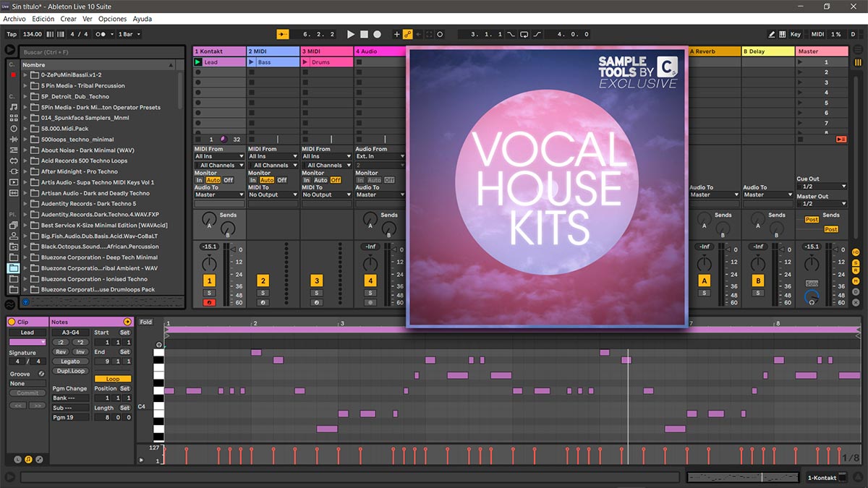Screen dimensions: 868x488
Task: Start playback with the transport Play button
Action: tap(351, 34)
